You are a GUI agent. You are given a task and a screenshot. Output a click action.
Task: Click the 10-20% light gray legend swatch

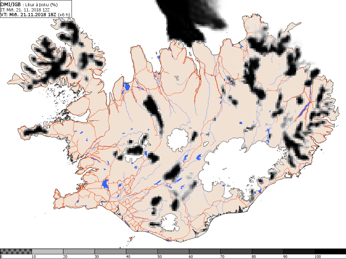tap(47, 251)
